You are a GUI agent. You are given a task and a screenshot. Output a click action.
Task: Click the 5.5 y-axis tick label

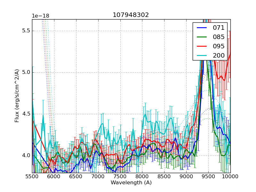tap(25, 31)
